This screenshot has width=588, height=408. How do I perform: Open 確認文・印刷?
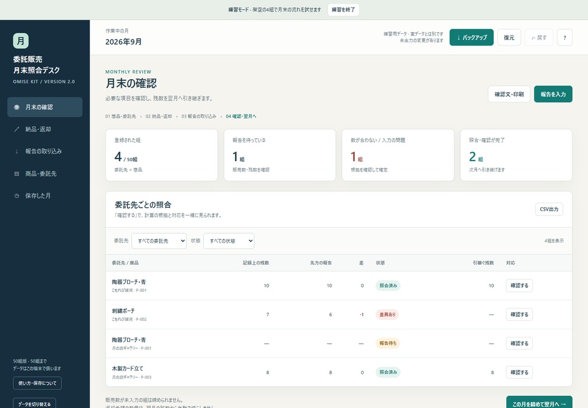509,94
